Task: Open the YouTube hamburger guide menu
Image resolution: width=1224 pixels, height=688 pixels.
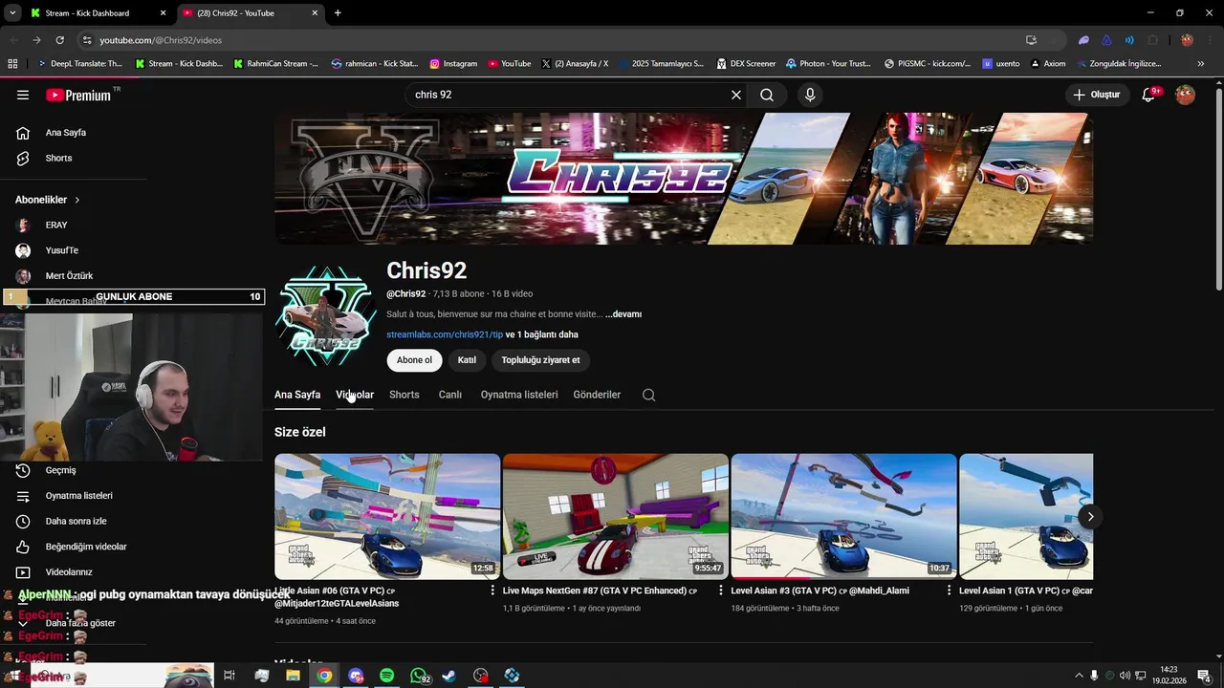Action: click(x=23, y=95)
